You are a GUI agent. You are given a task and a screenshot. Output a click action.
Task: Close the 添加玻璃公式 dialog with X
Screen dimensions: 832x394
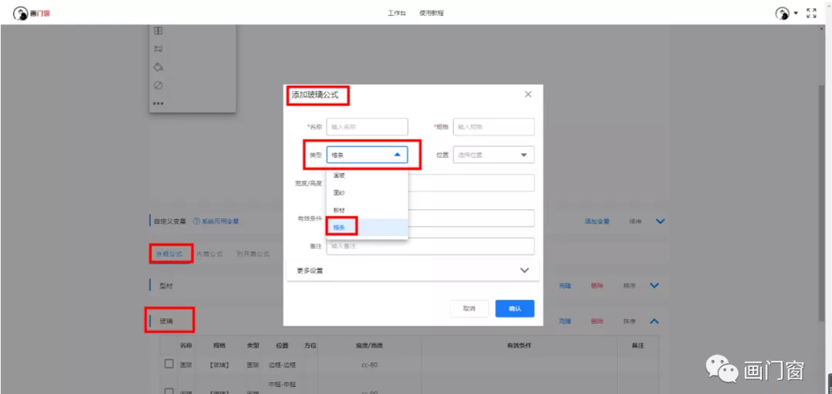coord(528,94)
